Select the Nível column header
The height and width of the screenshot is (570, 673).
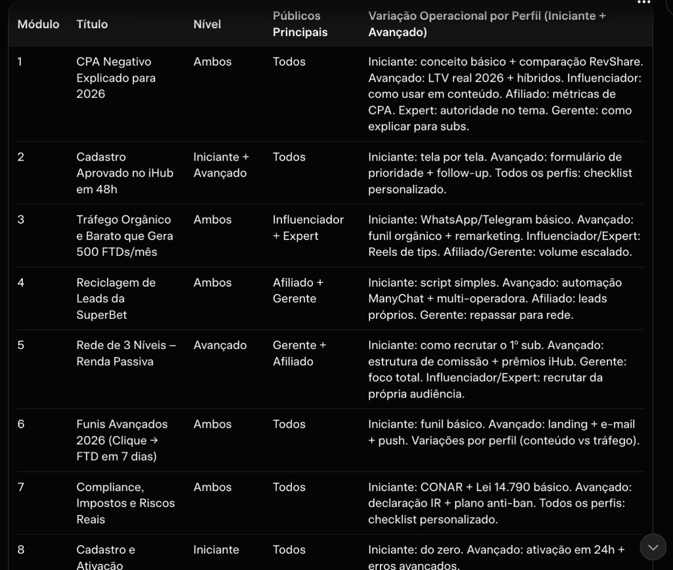tap(207, 24)
